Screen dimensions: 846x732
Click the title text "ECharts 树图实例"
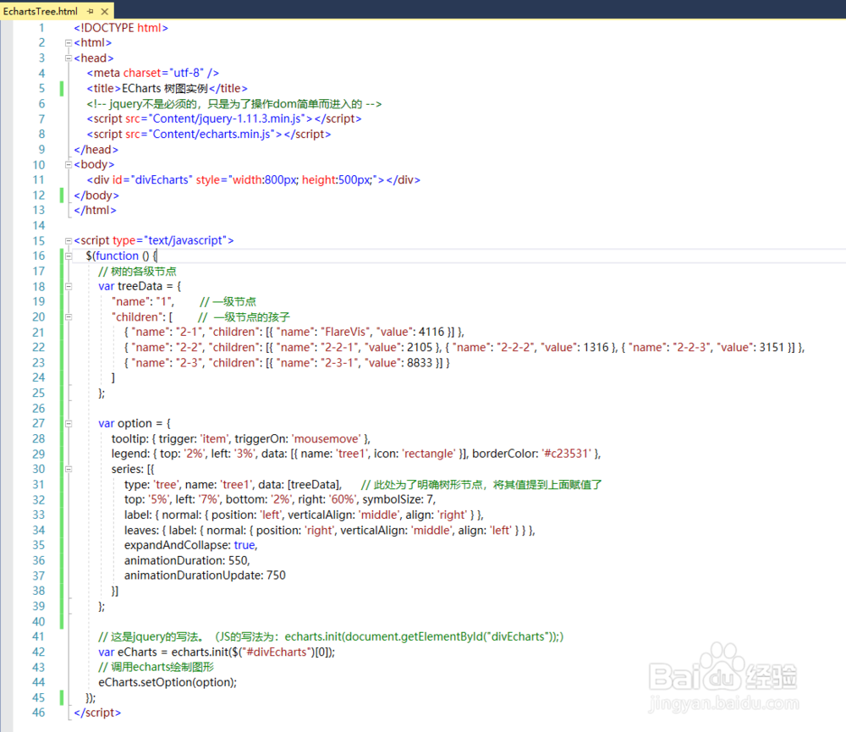click(165, 88)
